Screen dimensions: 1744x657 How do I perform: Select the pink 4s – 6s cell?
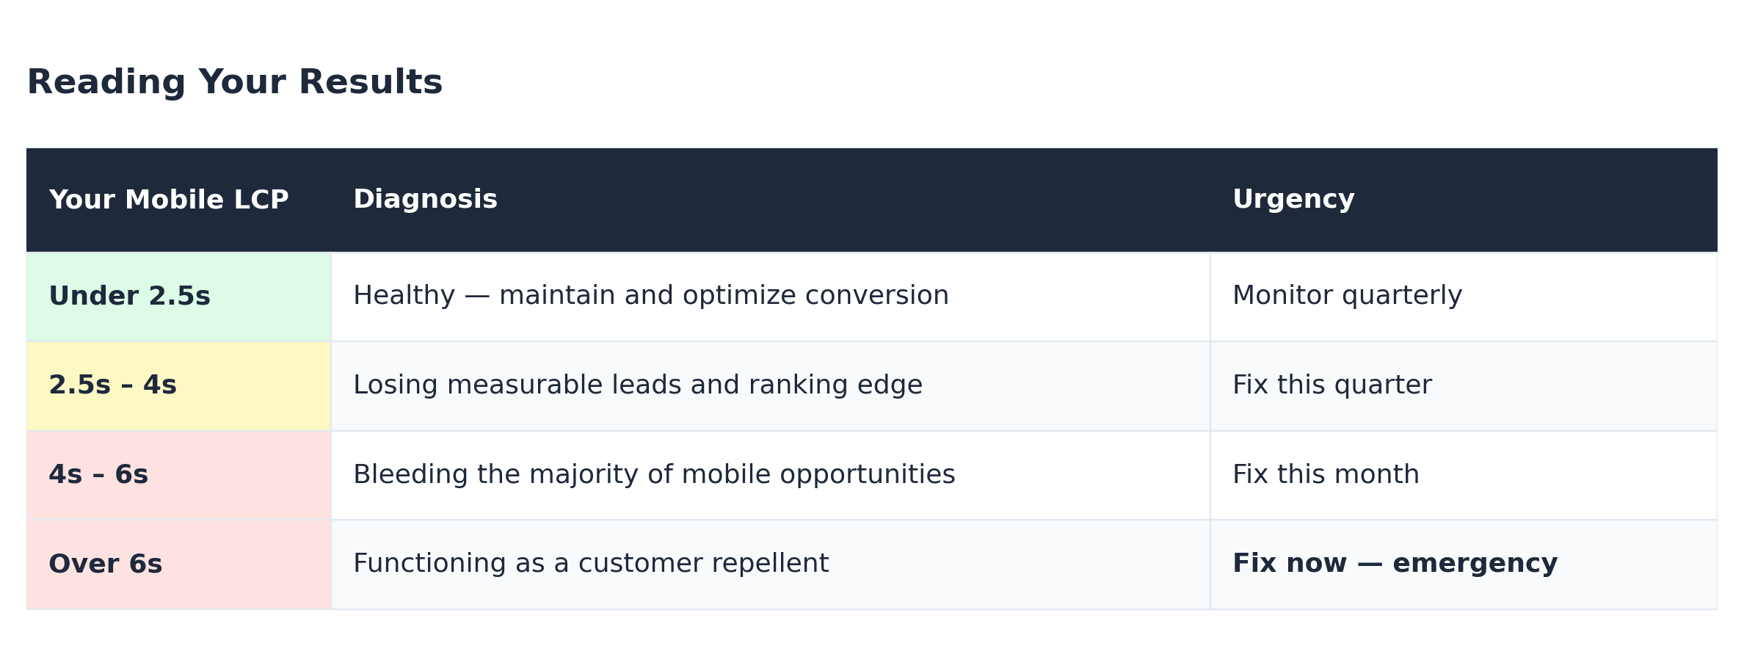[179, 476]
